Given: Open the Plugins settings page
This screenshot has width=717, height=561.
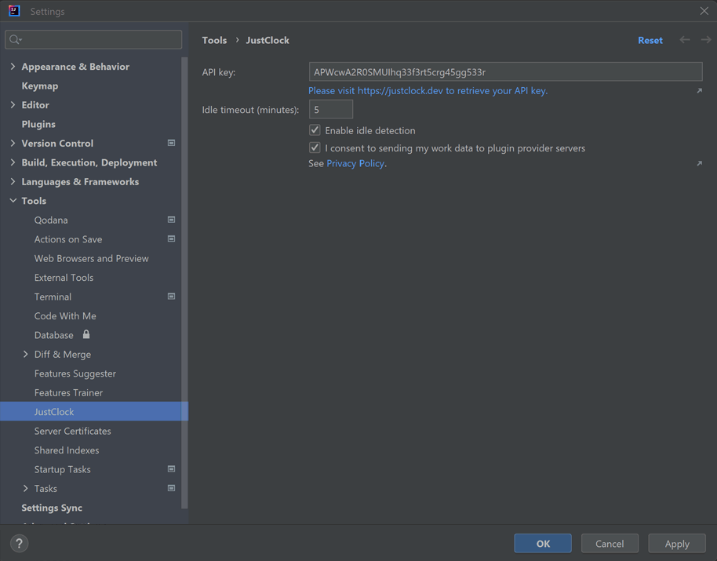Looking at the screenshot, I should pos(38,124).
